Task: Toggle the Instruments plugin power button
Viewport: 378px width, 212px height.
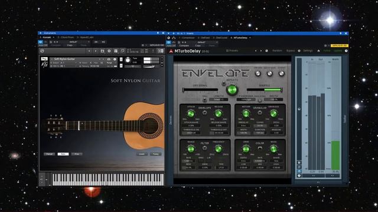Action: pyautogui.click(x=41, y=42)
